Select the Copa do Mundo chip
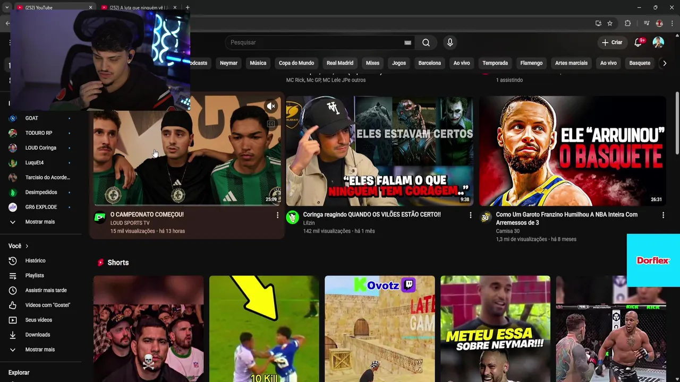 296,63
